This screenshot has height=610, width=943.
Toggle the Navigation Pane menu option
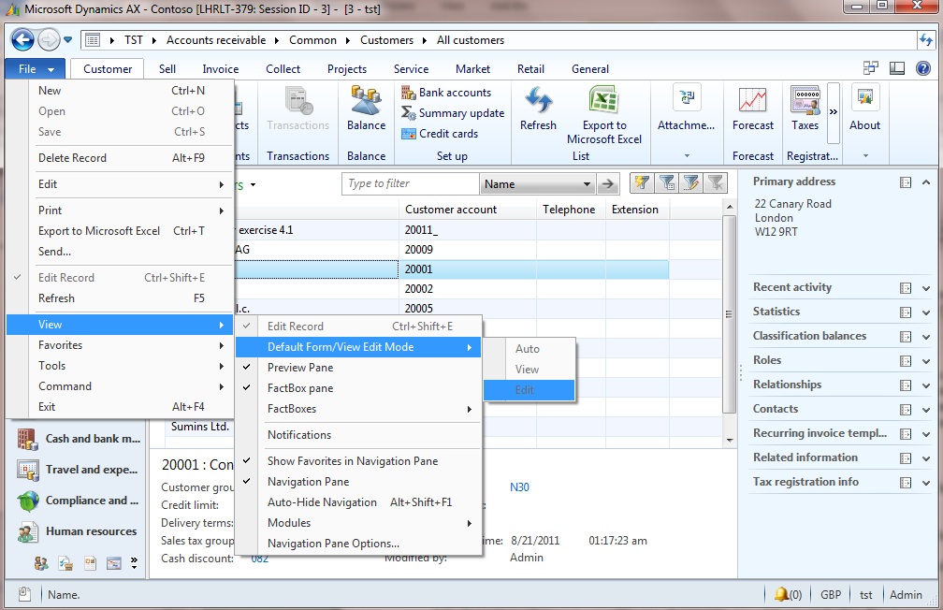[358, 481]
